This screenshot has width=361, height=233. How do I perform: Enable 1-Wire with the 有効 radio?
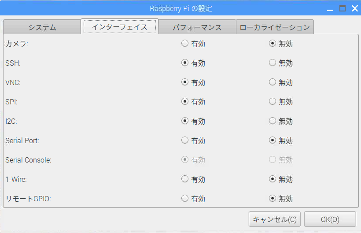tap(185, 179)
